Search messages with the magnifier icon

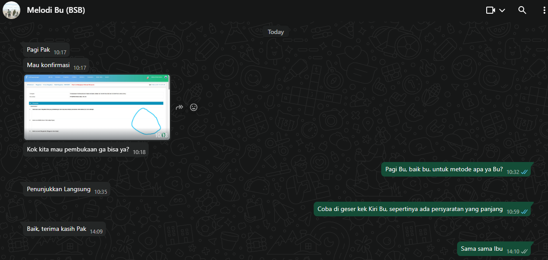pyautogui.click(x=522, y=10)
